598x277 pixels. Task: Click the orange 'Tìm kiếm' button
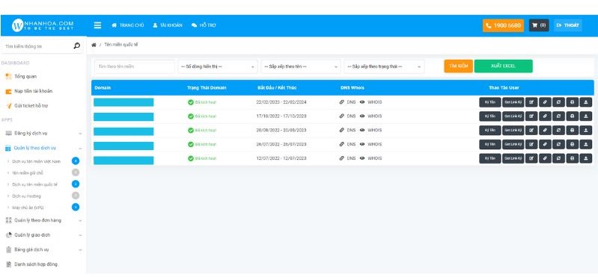(458, 66)
